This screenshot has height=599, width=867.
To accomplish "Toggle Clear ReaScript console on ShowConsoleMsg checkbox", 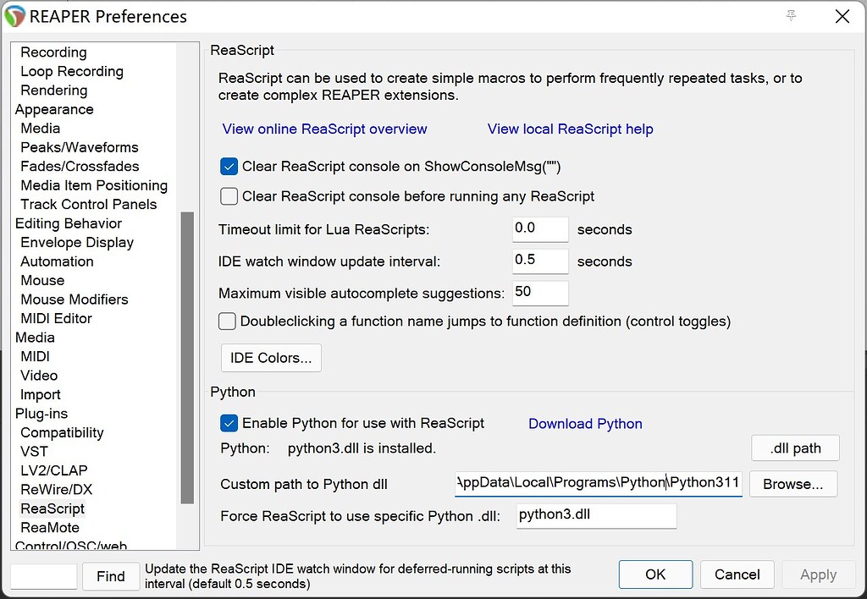I will 229,167.
